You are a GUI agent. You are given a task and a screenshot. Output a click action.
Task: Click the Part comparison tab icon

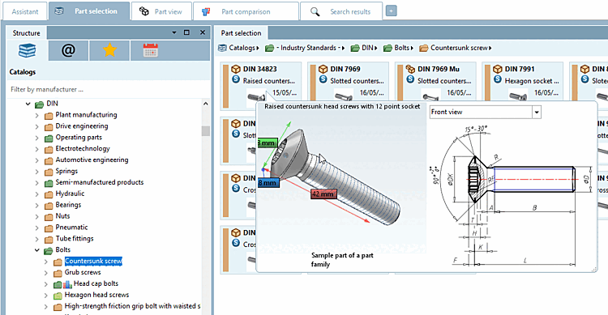point(206,11)
